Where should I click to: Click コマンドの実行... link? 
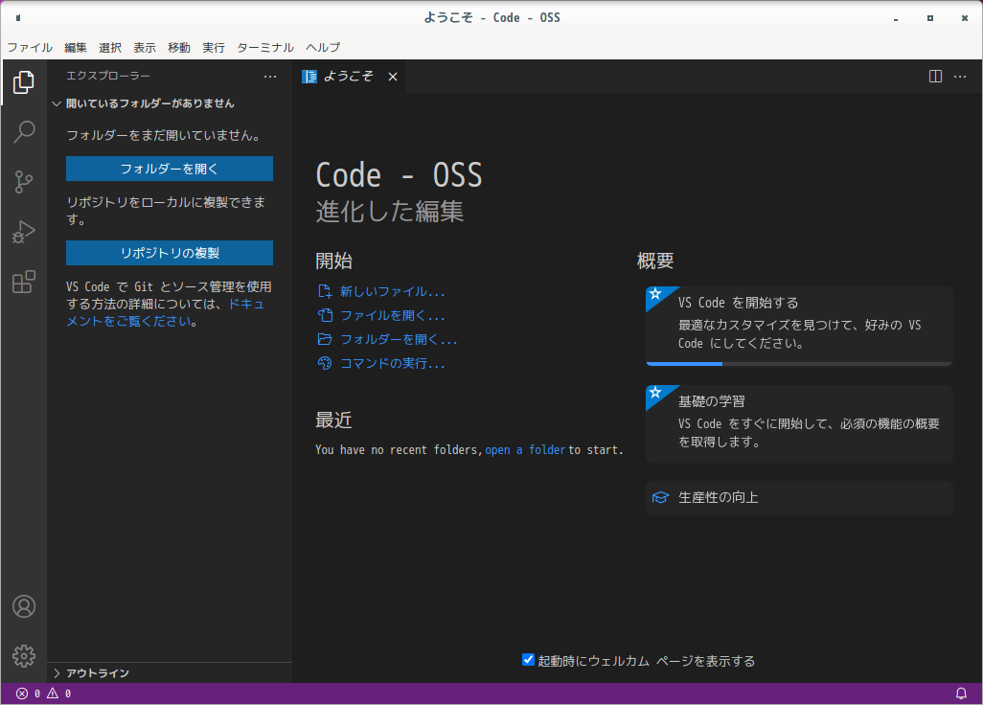click(x=393, y=363)
